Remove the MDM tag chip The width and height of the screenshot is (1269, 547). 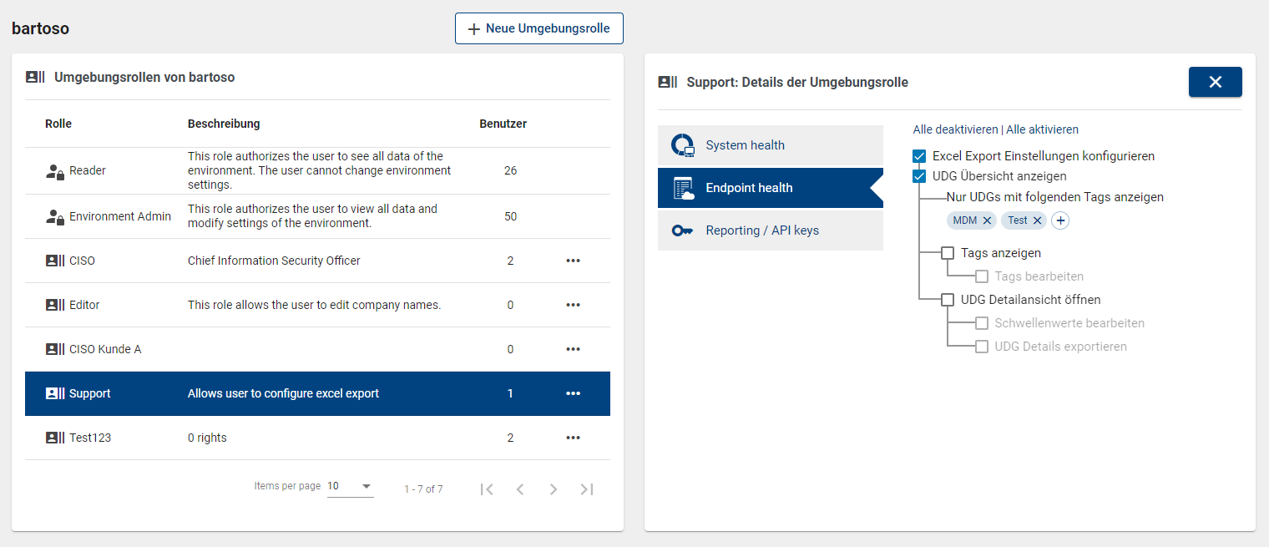[x=988, y=220]
